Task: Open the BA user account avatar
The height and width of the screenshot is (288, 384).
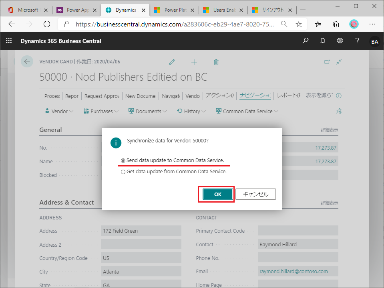Action: pos(375,41)
